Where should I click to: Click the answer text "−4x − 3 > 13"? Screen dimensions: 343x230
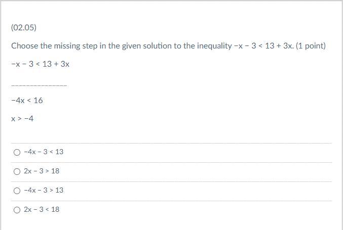(x=44, y=191)
